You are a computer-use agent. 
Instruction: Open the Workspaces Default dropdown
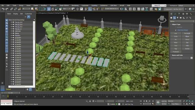pyautogui.click(x=186, y=5)
